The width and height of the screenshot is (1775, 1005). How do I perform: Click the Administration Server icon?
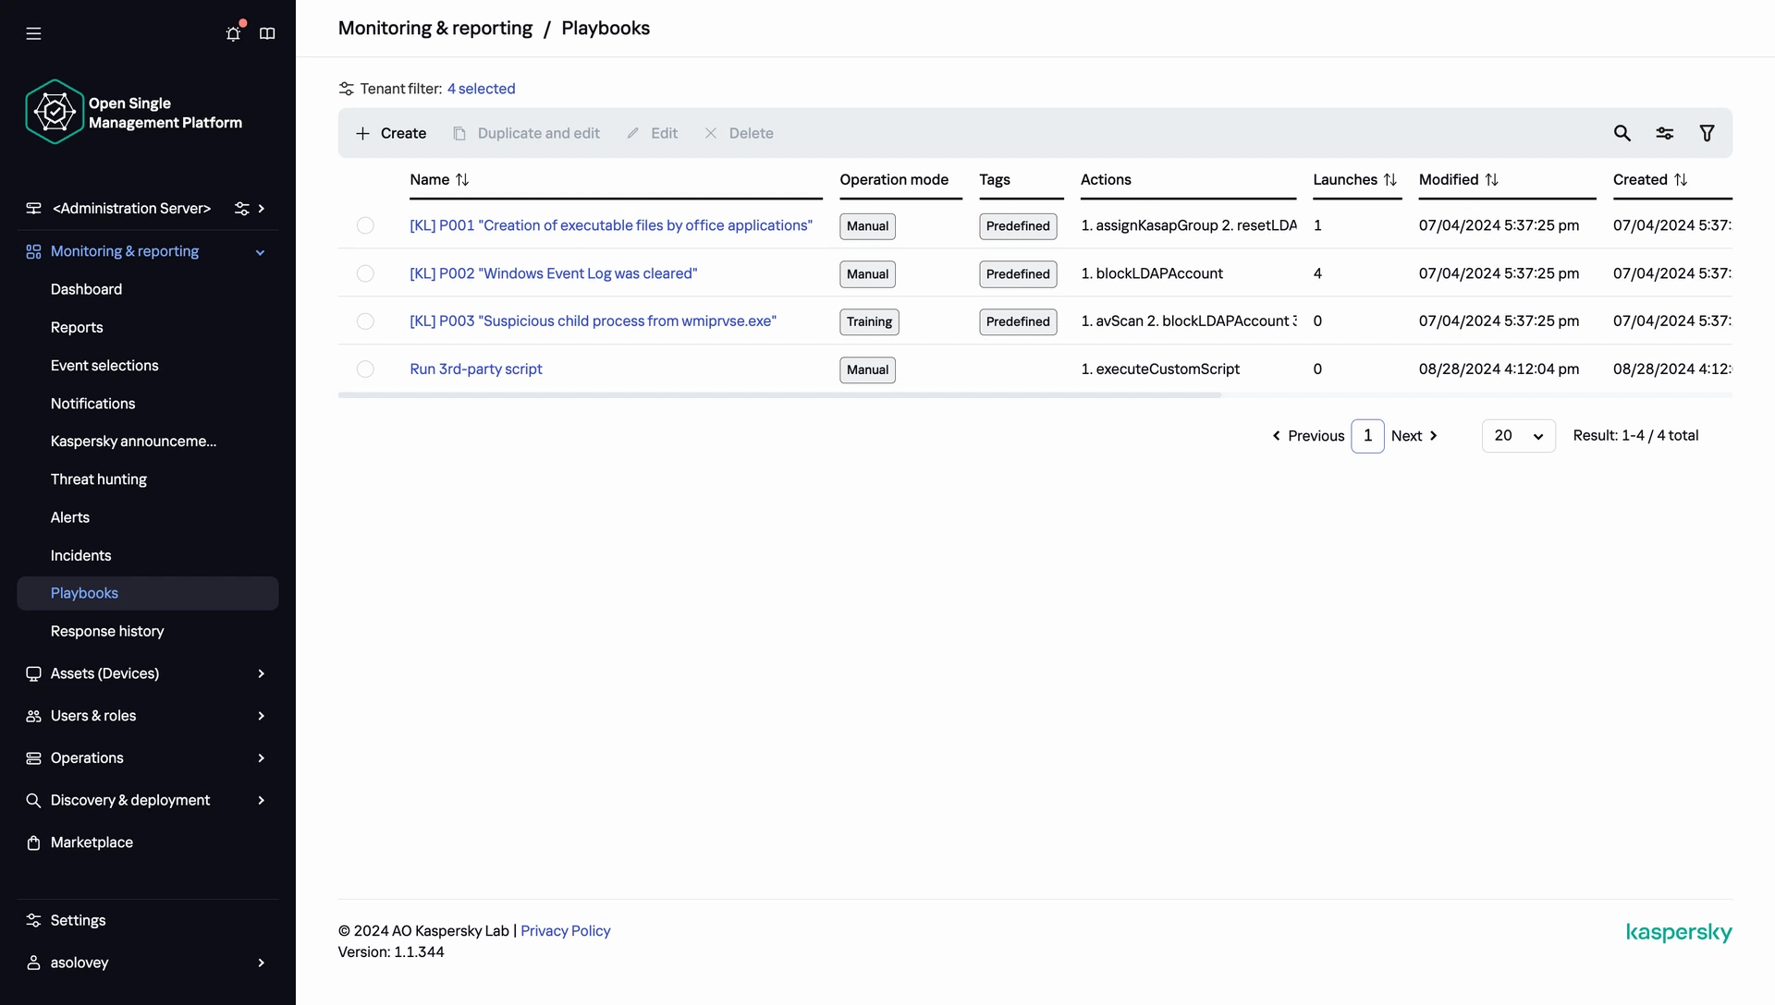[33, 209]
